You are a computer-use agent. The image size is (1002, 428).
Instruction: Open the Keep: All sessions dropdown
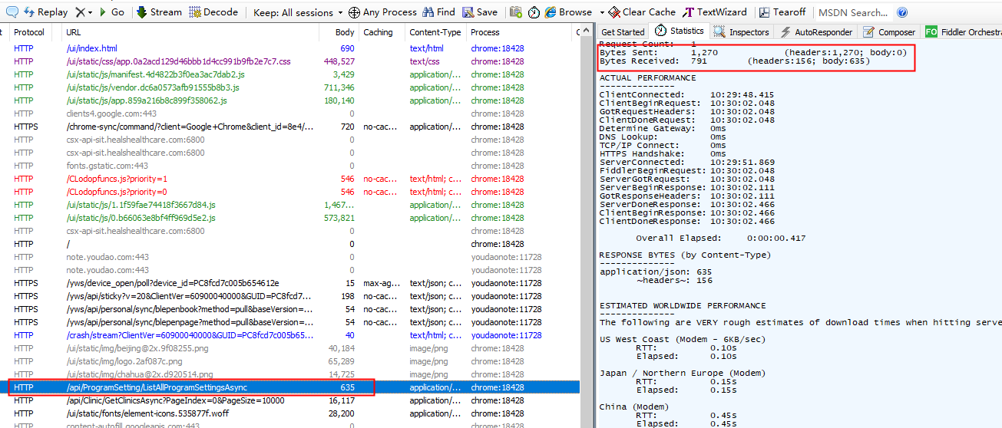[x=298, y=12]
